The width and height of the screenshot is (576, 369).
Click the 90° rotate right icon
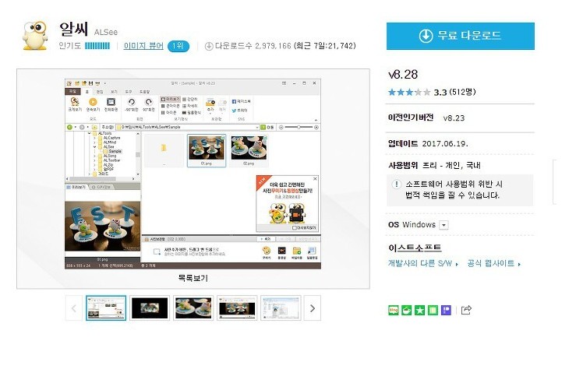coord(148,102)
